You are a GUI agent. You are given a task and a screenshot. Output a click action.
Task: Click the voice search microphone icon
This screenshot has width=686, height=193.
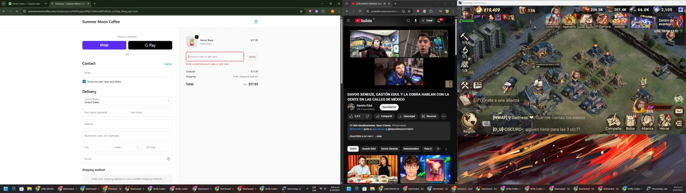(x=416, y=21)
